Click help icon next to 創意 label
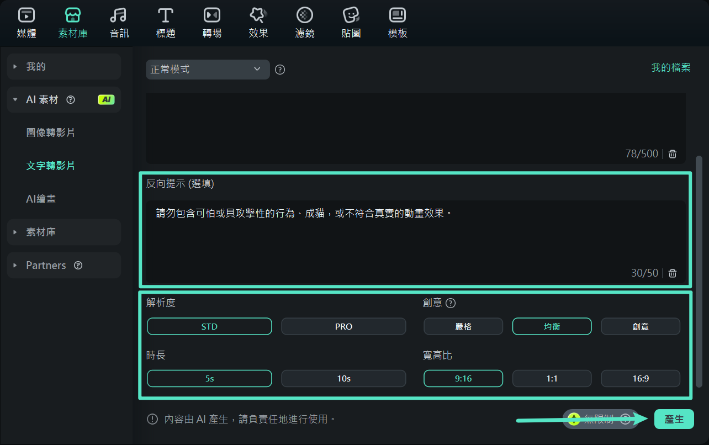Screen dimensions: 709x445 (451, 303)
